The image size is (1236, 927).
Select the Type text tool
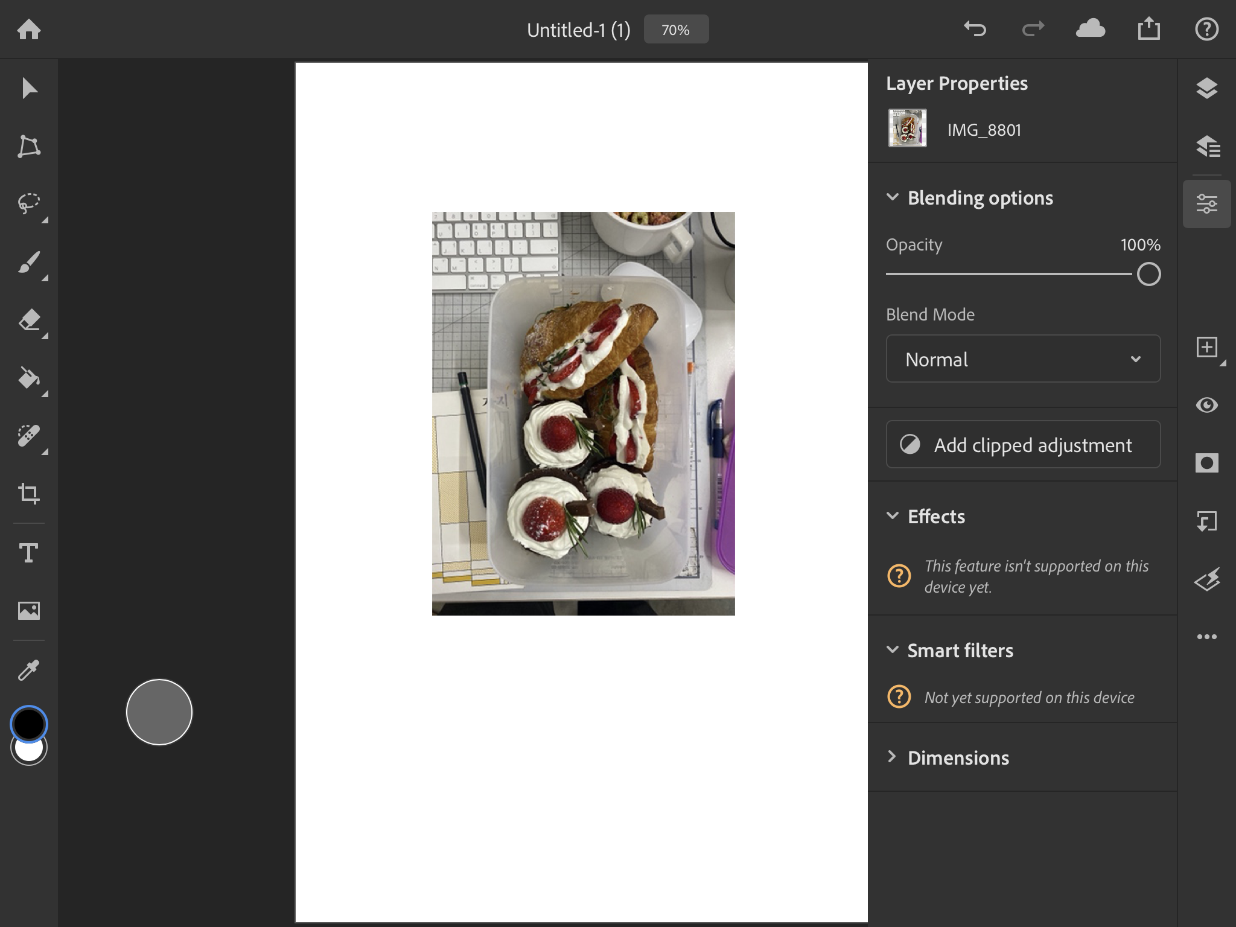pos(28,552)
